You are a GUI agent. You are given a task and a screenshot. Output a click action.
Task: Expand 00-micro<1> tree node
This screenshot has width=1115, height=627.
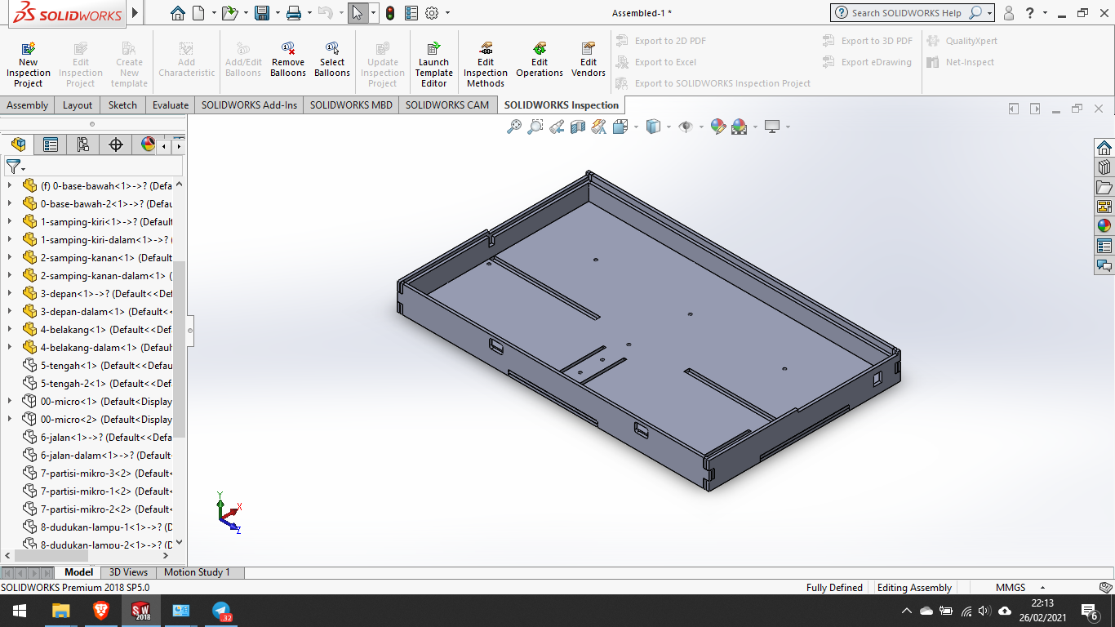pyautogui.click(x=10, y=402)
